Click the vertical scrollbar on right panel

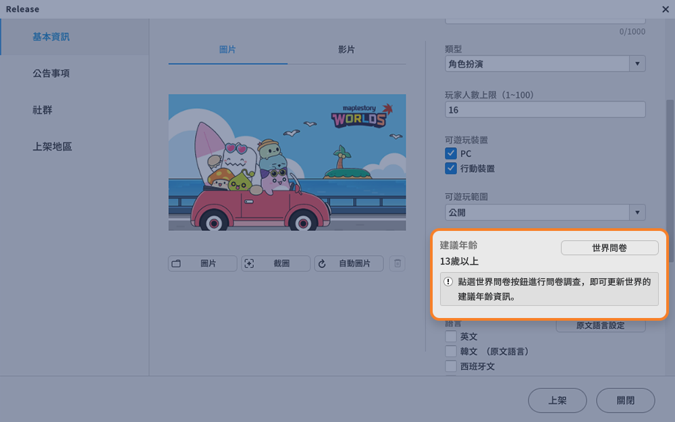(670, 181)
